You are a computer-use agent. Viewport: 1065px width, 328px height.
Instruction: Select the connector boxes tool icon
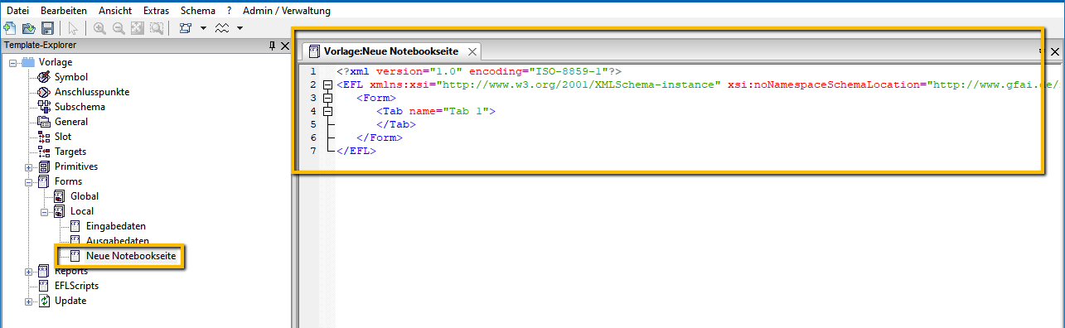coord(185,28)
